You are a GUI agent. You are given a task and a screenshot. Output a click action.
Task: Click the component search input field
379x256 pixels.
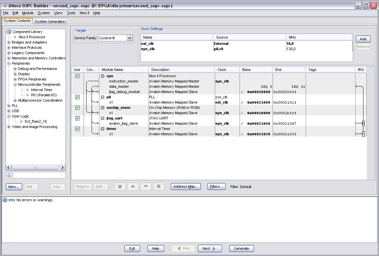39,175
